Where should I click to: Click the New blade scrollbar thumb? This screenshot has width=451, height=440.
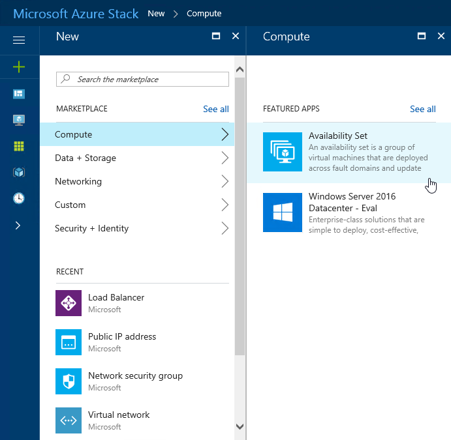pyautogui.click(x=240, y=216)
